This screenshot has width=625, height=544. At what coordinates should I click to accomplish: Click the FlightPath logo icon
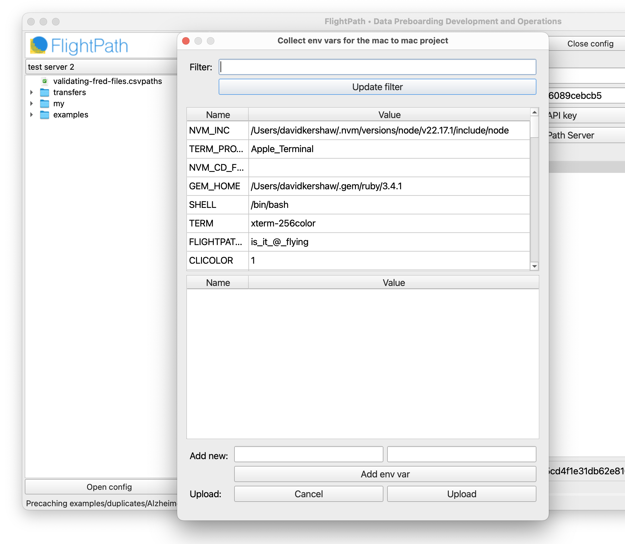pos(39,45)
